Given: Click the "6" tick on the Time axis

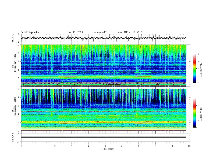Looking at the screenshot, I should [x=122, y=146].
